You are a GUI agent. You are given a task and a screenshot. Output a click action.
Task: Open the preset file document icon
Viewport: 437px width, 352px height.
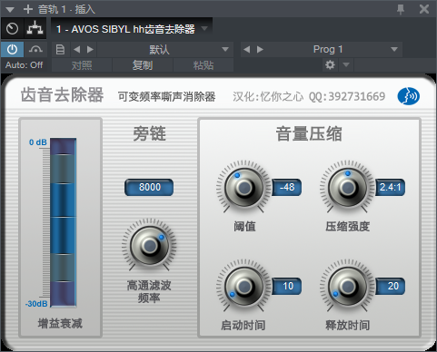pos(60,49)
